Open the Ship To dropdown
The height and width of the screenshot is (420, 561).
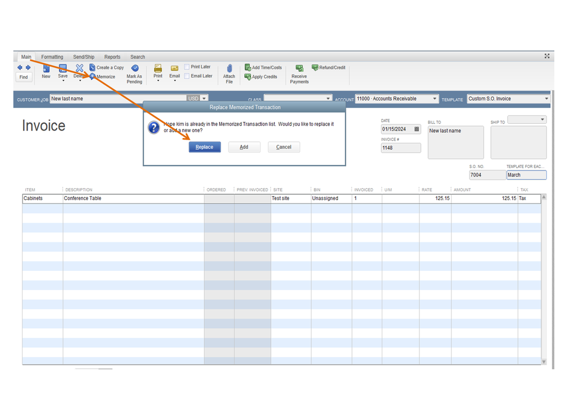[542, 119]
